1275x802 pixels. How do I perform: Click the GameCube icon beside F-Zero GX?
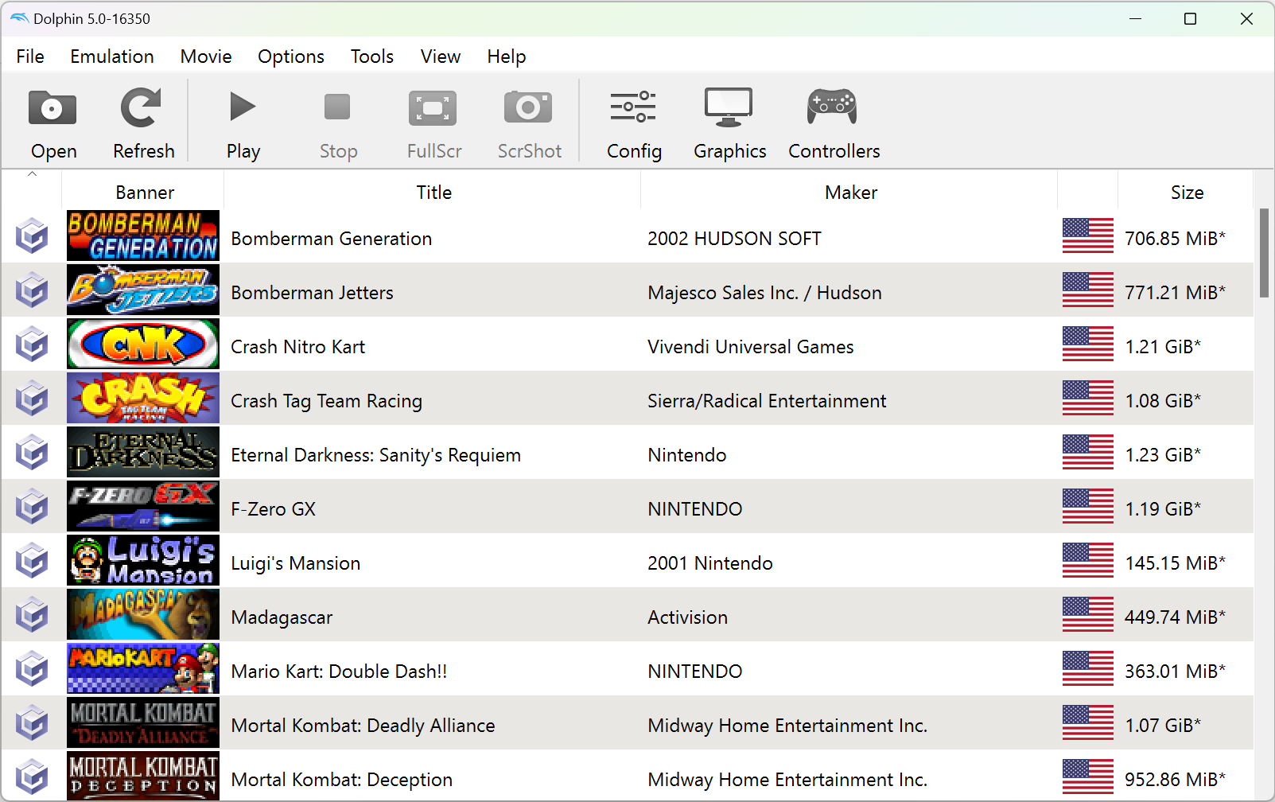[33, 507]
